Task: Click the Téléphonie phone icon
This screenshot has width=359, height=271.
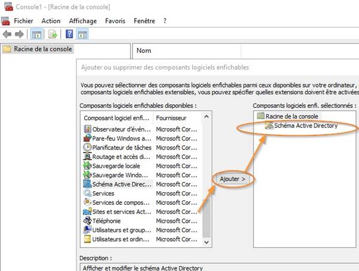Action: click(88, 221)
